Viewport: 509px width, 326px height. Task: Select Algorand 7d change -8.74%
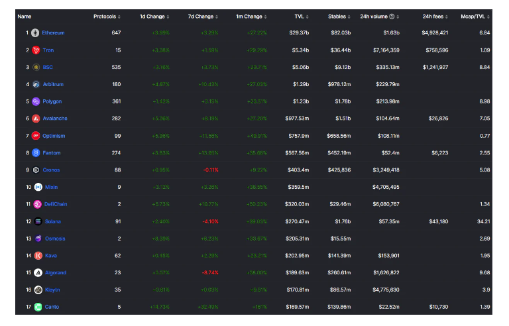[210, 273]
